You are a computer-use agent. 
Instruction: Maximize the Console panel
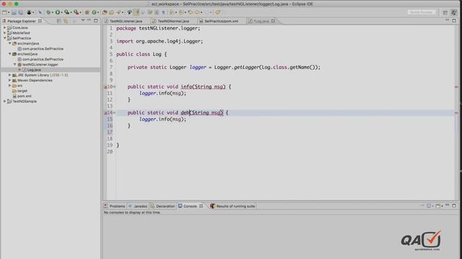click(x=454, y=206)
